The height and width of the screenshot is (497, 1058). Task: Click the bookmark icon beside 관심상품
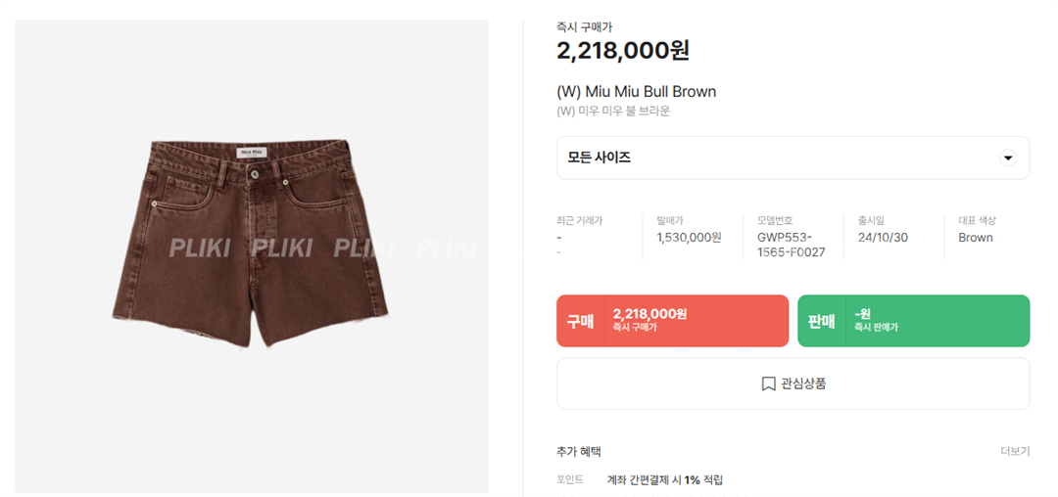pos(768,384)
